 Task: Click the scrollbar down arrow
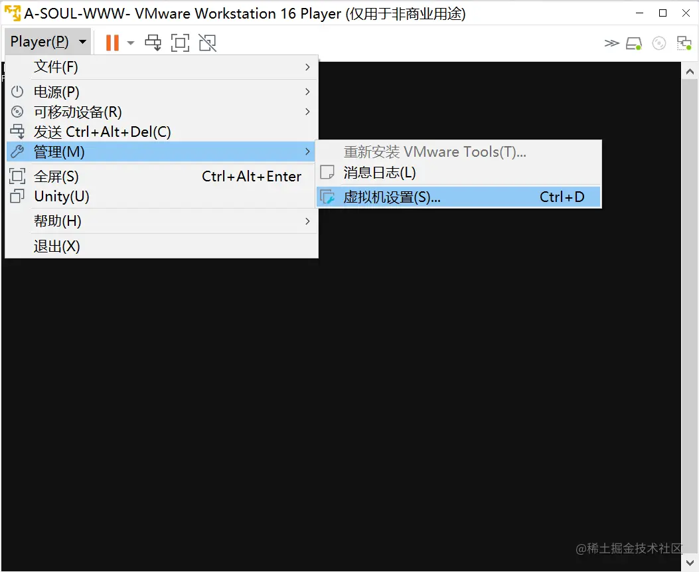[690, 563]
